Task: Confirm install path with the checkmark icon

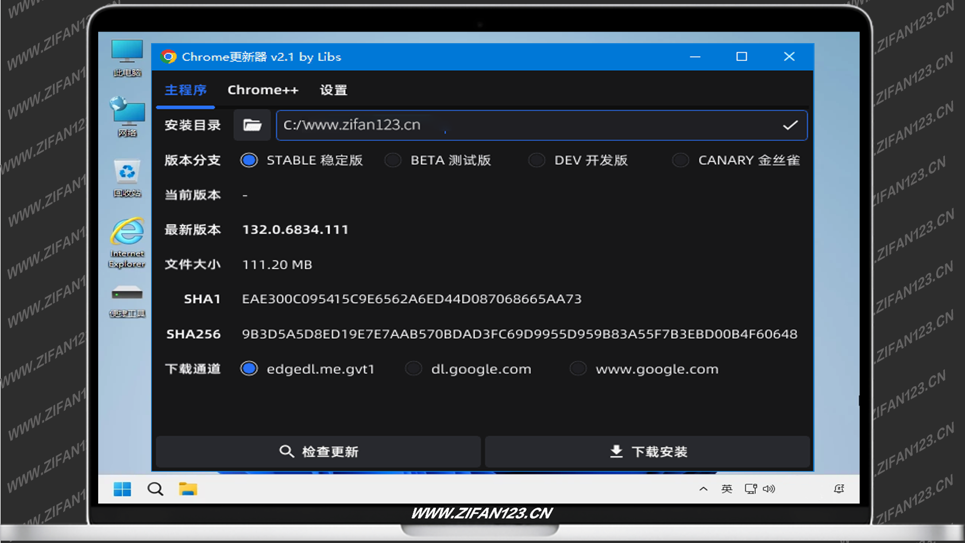Action: [790, 125]
